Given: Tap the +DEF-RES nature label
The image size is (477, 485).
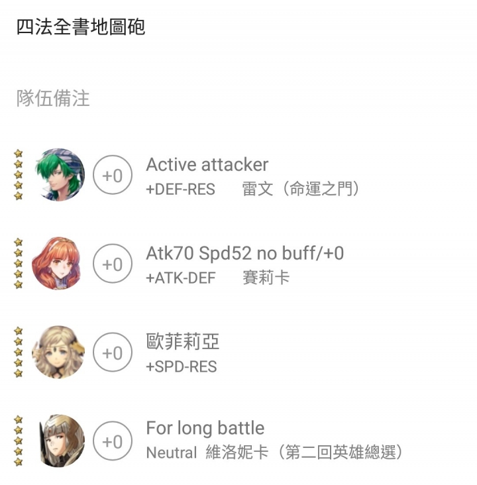Looking at the screenshot, I should (180, 189).
